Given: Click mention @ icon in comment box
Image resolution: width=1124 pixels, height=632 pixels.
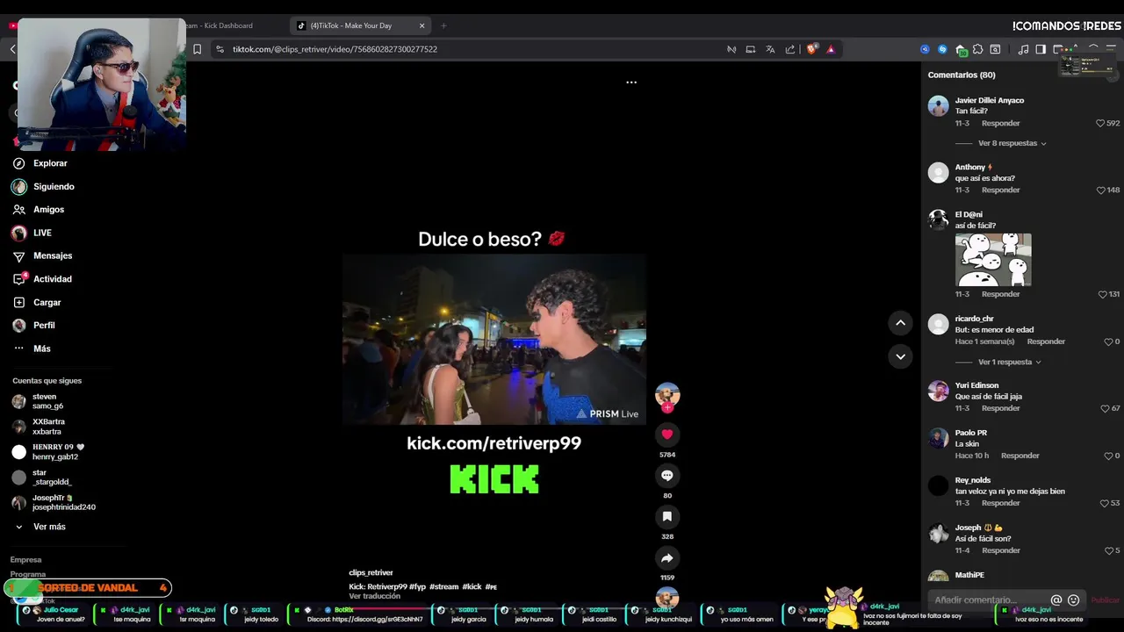Looking at the screenshot, I should [1056, 600].
